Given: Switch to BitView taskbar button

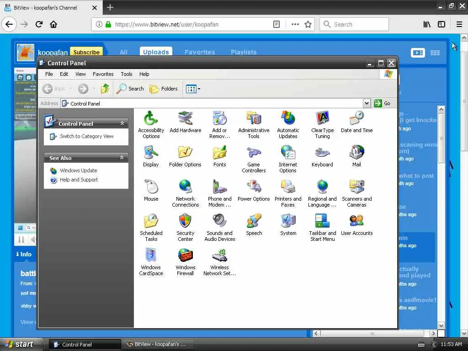Looking at the screenshot, I should pyautogui.click(x=158, y=344).
